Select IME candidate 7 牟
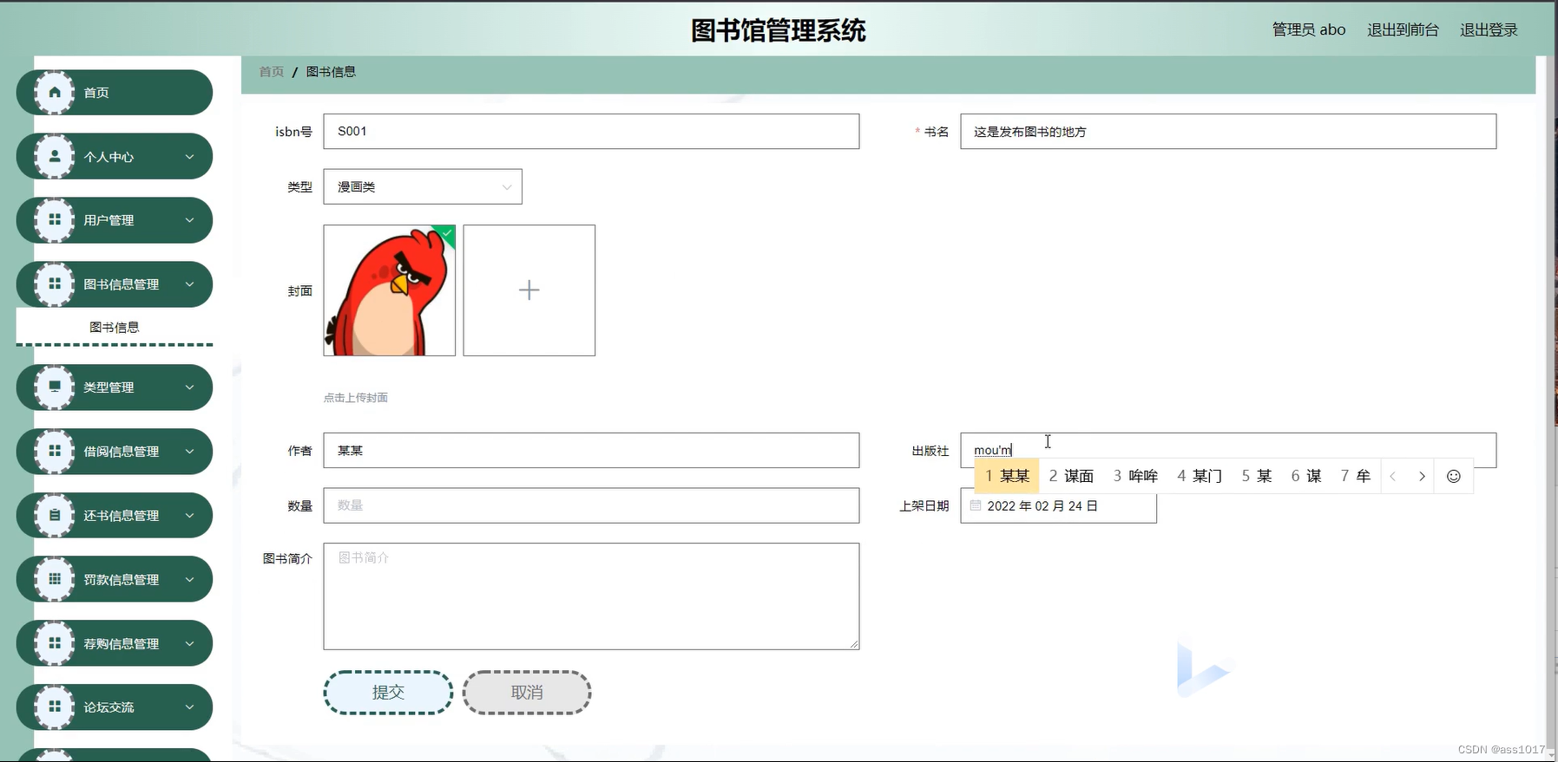 [x=1356, y=476]
